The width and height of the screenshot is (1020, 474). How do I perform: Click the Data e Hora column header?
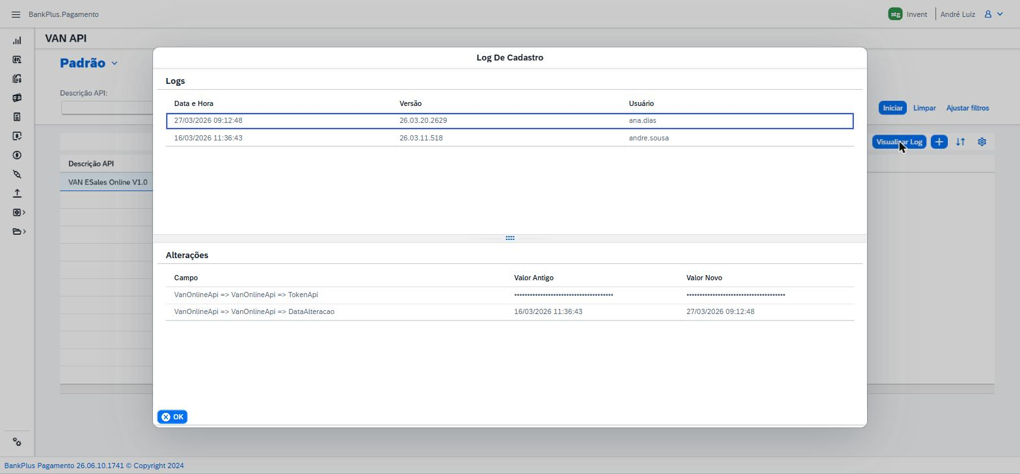pyautogui.click(x=194, y=103)
